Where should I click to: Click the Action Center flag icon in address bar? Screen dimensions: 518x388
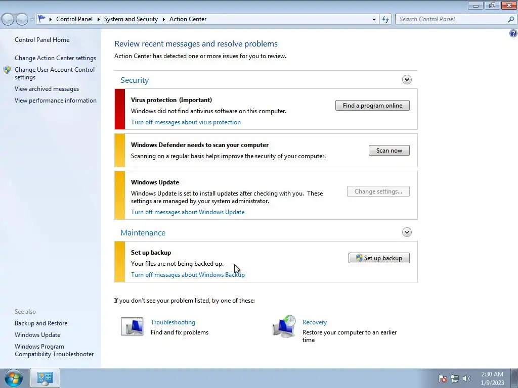coord(41,19)
